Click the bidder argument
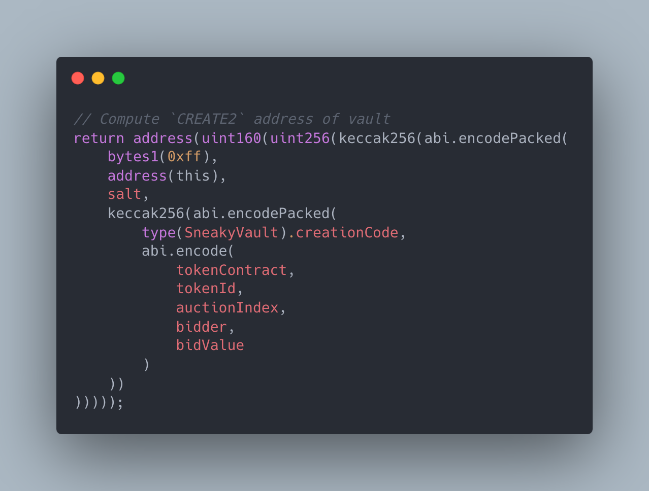 202,327
